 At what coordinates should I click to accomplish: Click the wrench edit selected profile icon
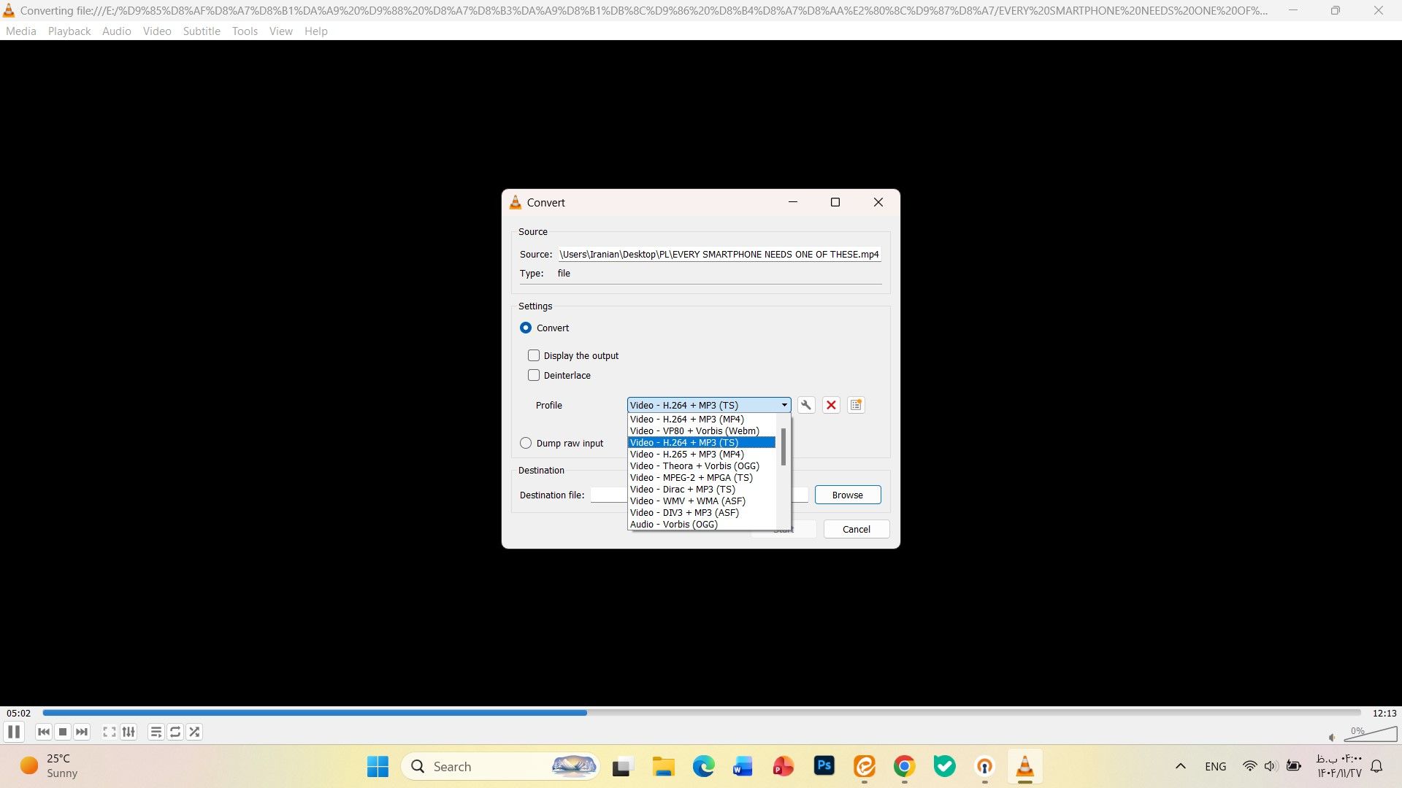[806, 405]
